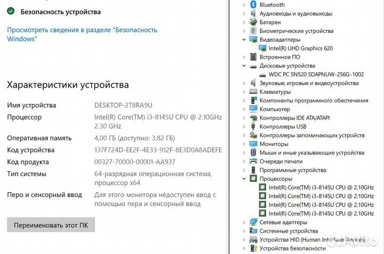Click the Контроллеры IDE ATA/ATAPI icon

coord(253,118)
